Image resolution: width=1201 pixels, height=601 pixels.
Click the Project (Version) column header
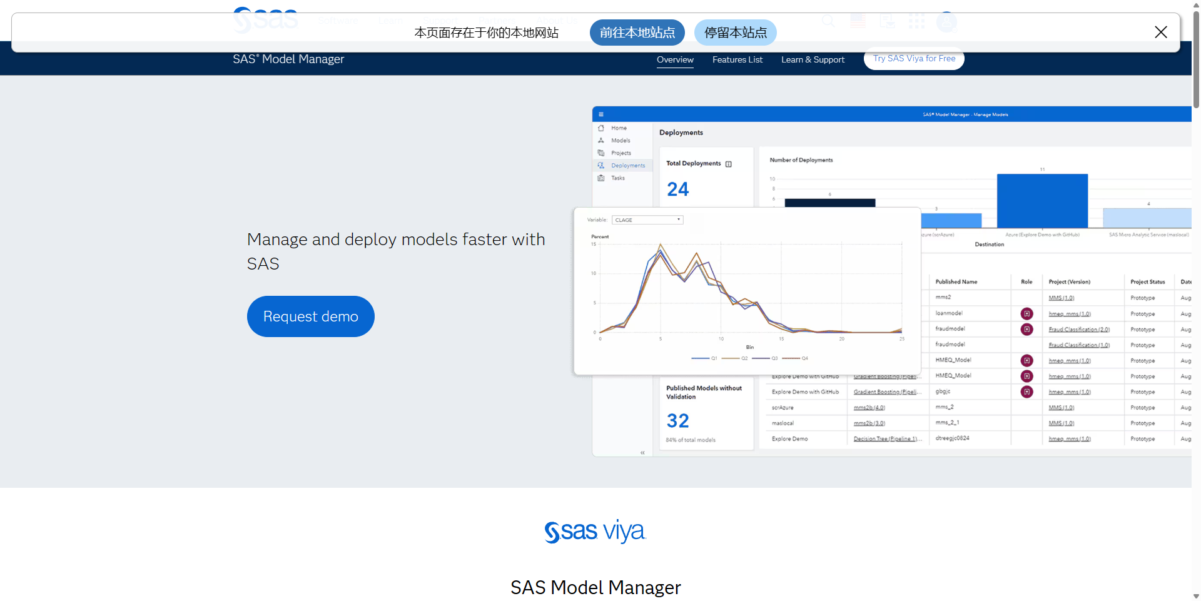[x=1069, y=282]
